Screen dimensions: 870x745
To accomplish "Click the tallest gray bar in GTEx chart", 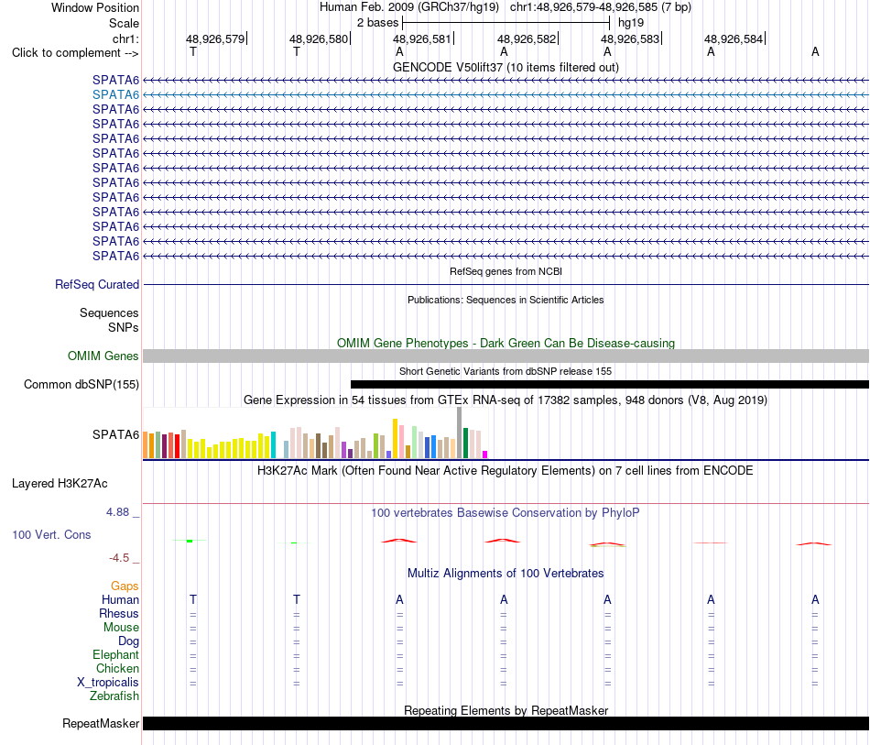I will coord(460,433).
